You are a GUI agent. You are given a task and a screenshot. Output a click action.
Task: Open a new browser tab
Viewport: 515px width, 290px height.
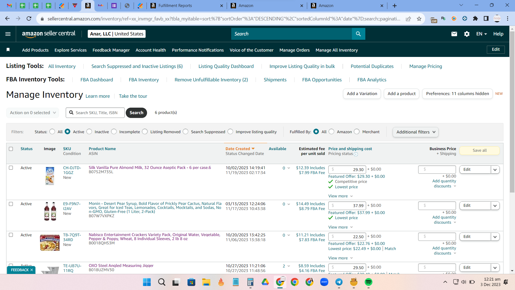pos(395,6)
